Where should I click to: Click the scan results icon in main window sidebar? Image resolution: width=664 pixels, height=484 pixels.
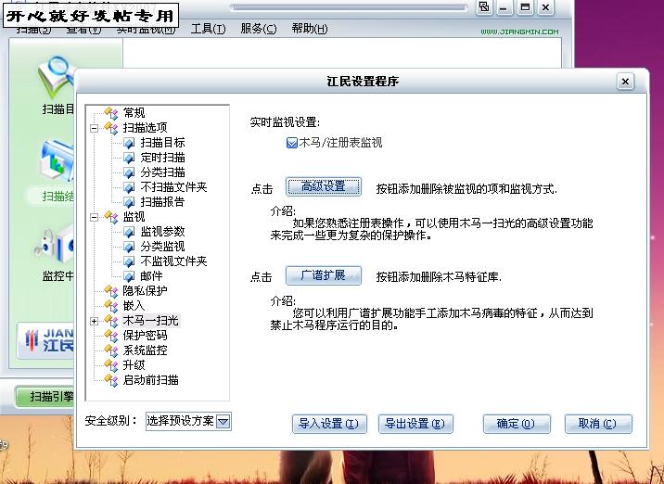tap(57, 161)
